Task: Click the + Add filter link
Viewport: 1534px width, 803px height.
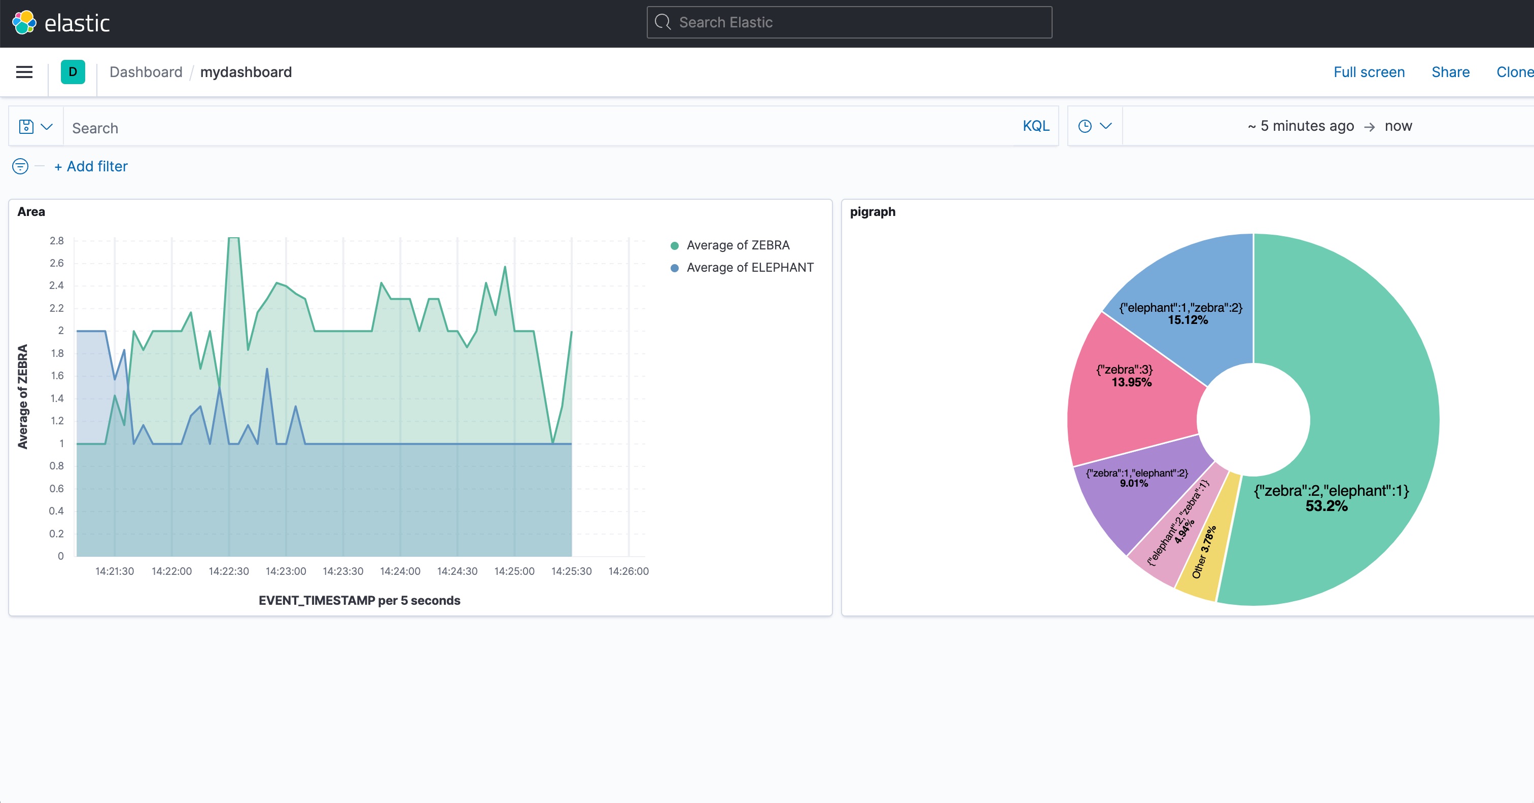Action: pyautogui.click(x=91, y=166)
